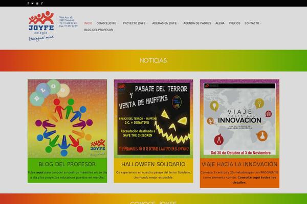Click 'Un mundo mejor es posible' text
The width and height of the screenshot is (307, 204).
[153, 177]
